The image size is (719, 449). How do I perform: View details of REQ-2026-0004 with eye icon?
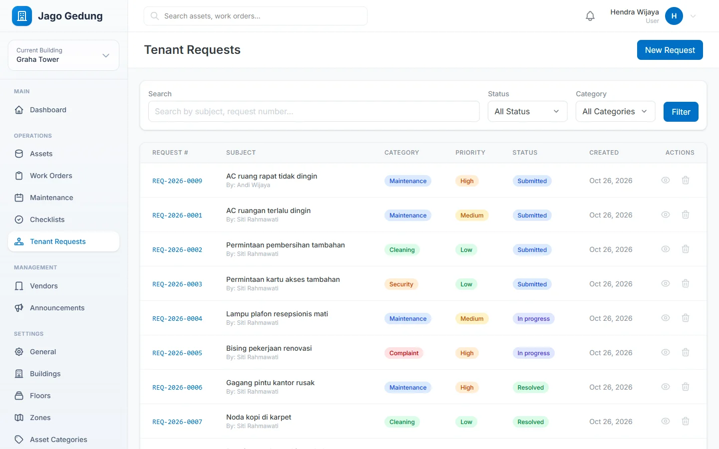coord(666,318)
